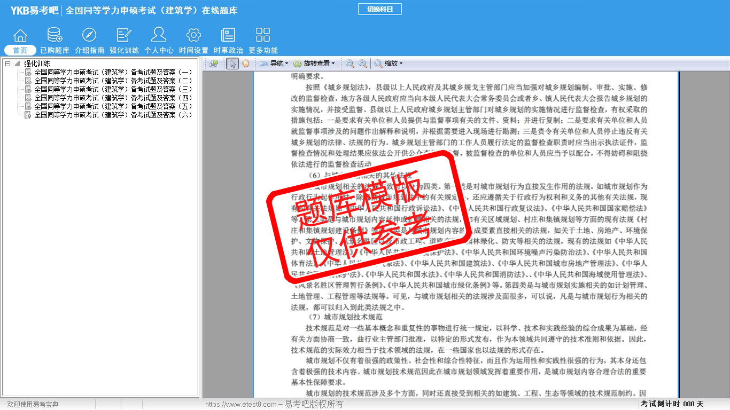Open the 缩放 zoom dropdown
This screenshot has height=410, width=730.
pyautogui.click(x=389, y=64)
